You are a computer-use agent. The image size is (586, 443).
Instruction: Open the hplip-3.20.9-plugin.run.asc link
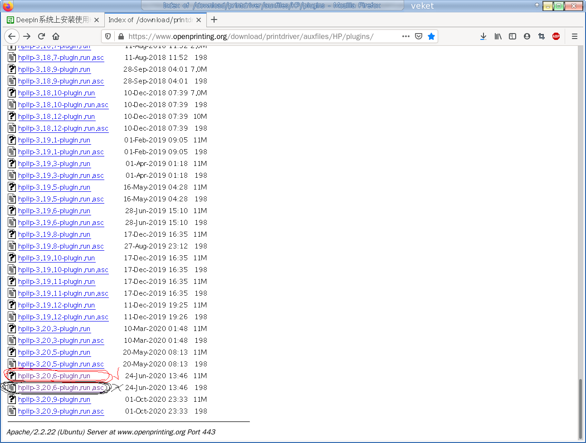[61, 411]
